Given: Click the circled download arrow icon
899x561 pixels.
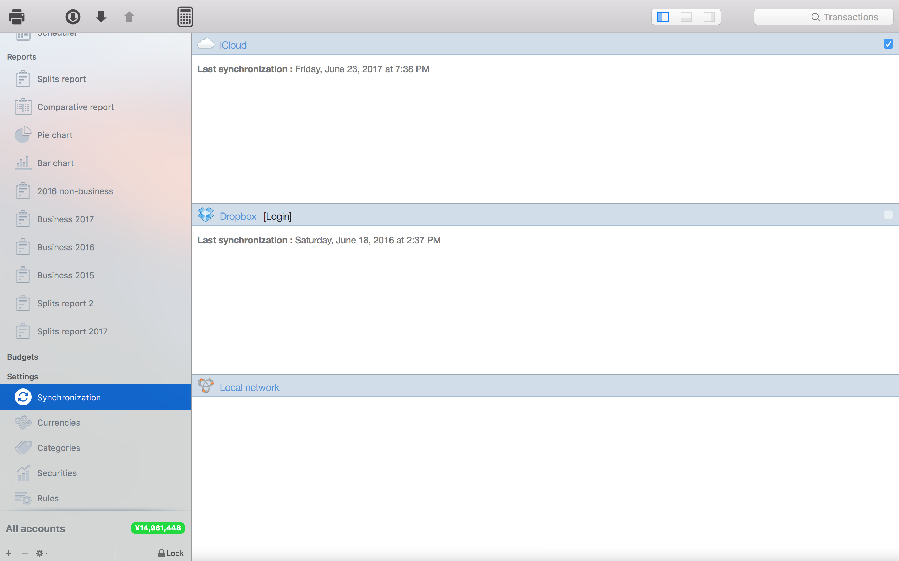Looking at the screenshot, I should point(73,17).
